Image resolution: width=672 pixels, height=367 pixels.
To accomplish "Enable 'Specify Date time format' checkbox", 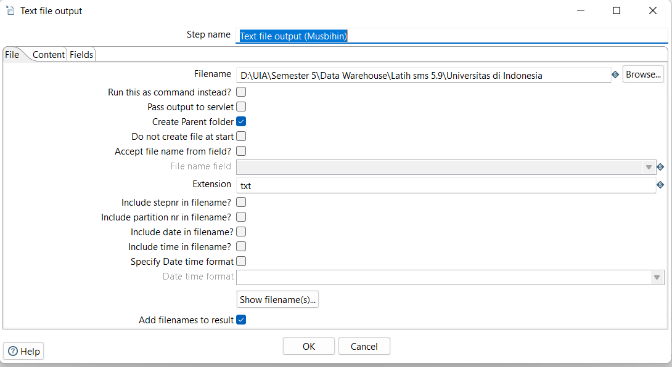I will (241, 261).
